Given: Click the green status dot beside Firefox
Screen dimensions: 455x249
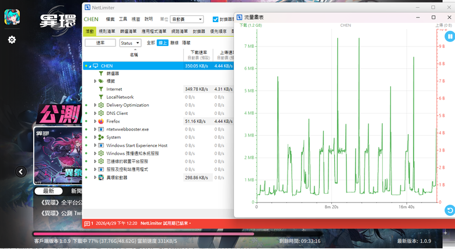Looking at the screenshot, I should click(86, 121).
